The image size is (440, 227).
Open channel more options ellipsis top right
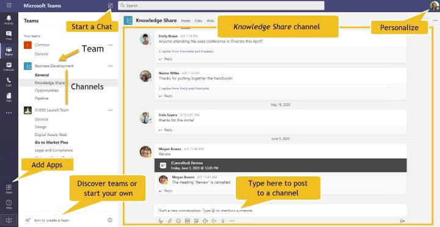point(435,21)
